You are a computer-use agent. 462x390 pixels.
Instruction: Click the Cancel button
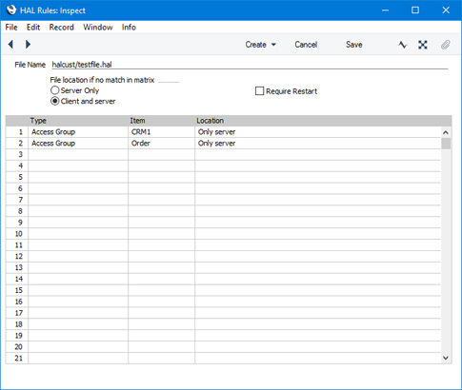(306, 45)
